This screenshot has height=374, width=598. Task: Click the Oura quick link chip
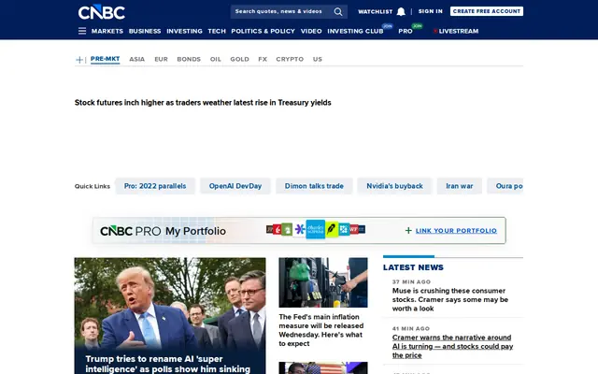[505, 186]
